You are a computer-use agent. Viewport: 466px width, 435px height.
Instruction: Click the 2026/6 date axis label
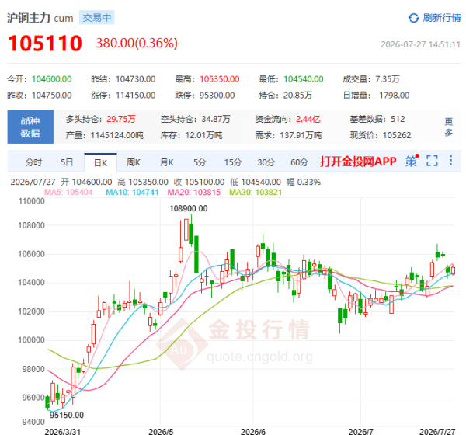[x=253, y=431]
